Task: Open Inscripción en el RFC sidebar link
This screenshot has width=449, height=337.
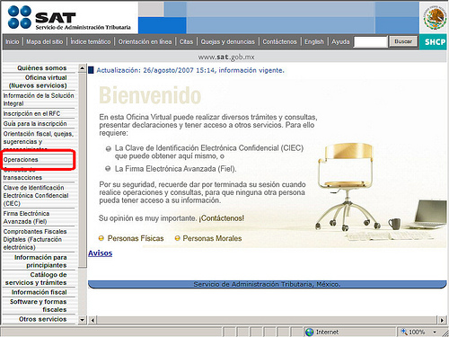Action: (x=31, y=113)
